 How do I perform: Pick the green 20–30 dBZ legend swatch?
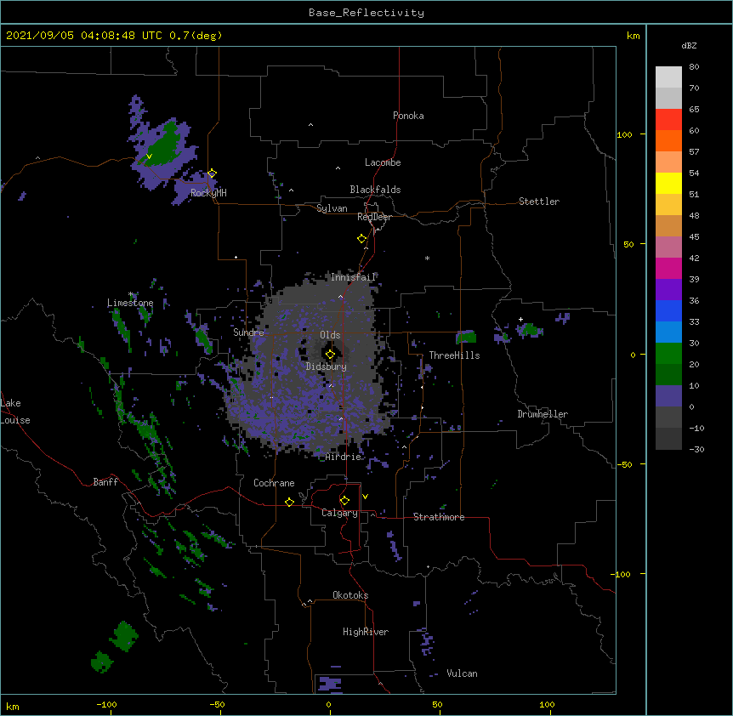pos(668,354)
